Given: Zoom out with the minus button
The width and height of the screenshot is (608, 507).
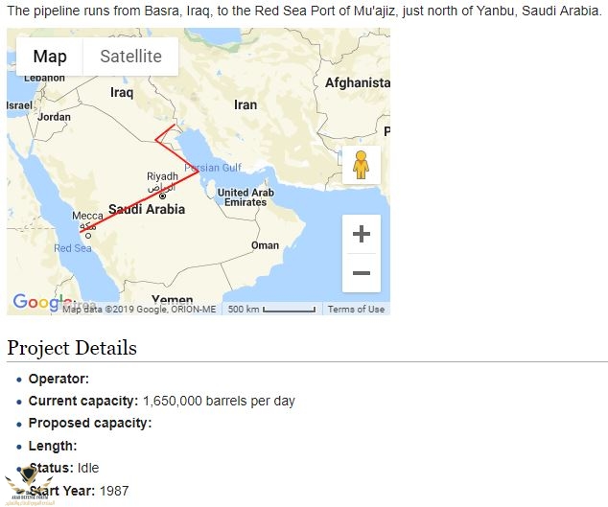Looking at the screenshot, I should 362,273.
